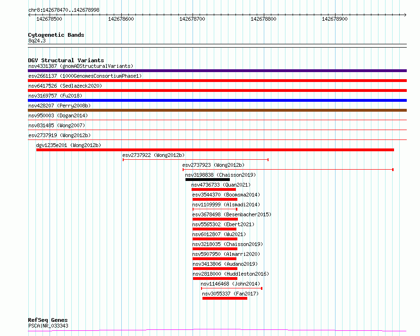Select the 8q24.3 cytogenetic band
The height and width of the screenshot is (336, 420).
click(x=217, y=46)
